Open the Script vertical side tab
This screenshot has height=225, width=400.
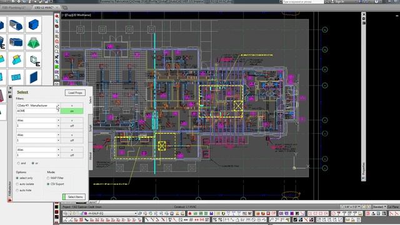[x=90, y=127]
